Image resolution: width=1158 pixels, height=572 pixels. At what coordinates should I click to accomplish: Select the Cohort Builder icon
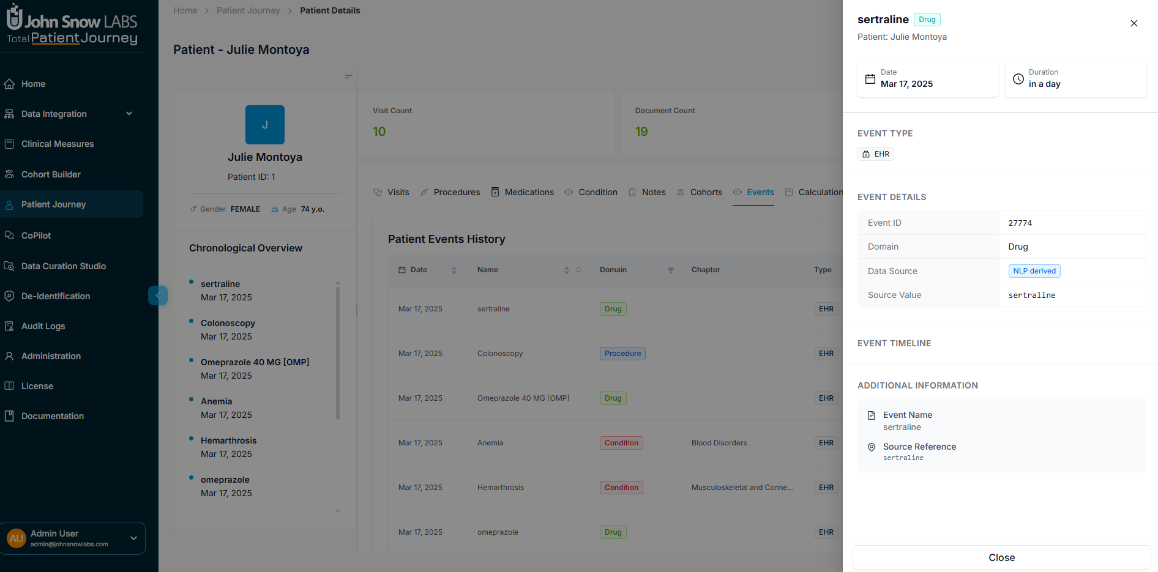click(x=9, y=174)
